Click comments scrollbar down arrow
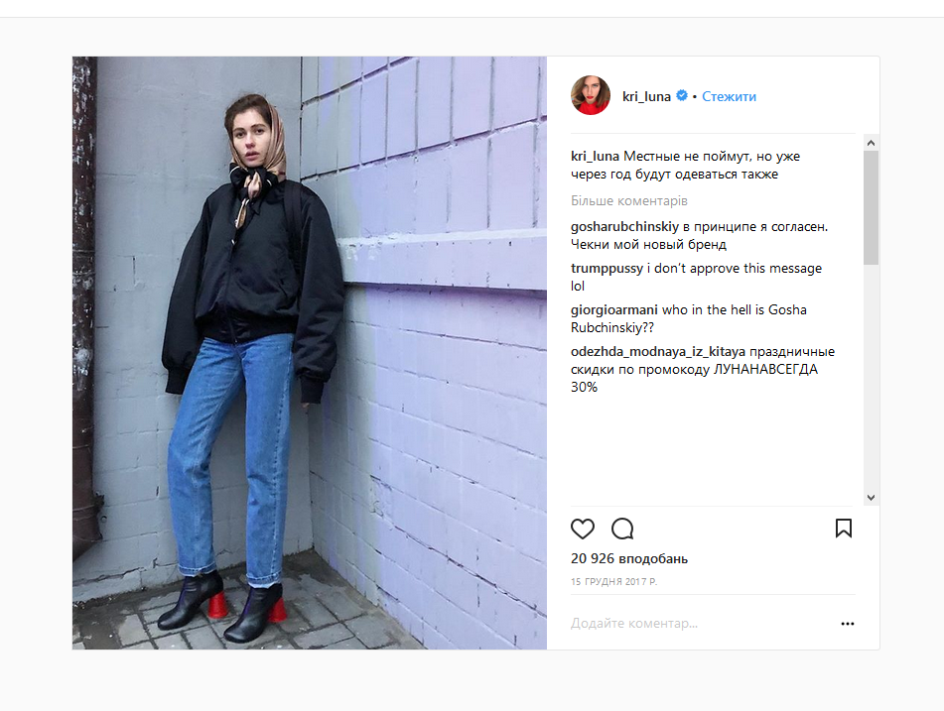 pos(871,498)
